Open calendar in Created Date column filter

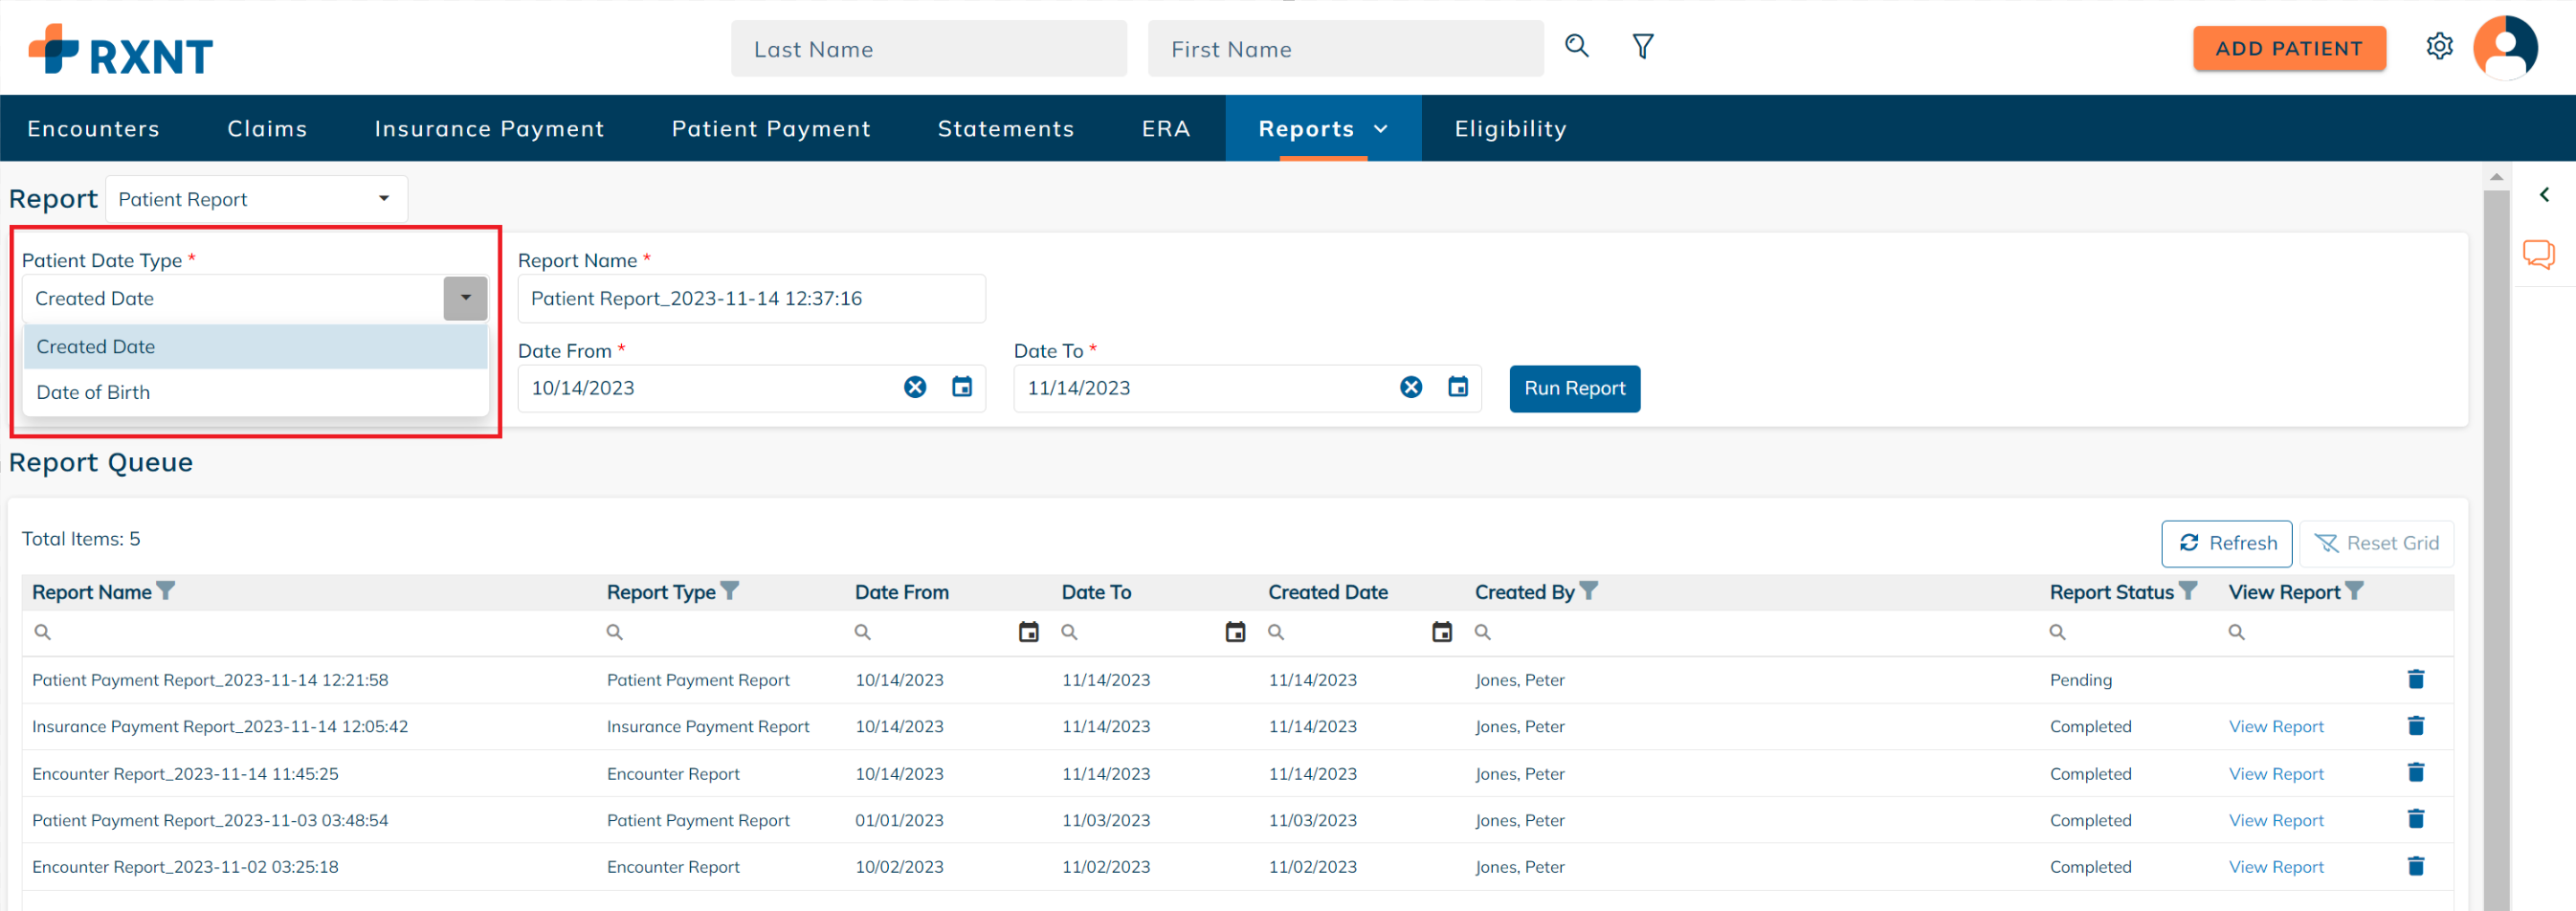click(1441, 632)
